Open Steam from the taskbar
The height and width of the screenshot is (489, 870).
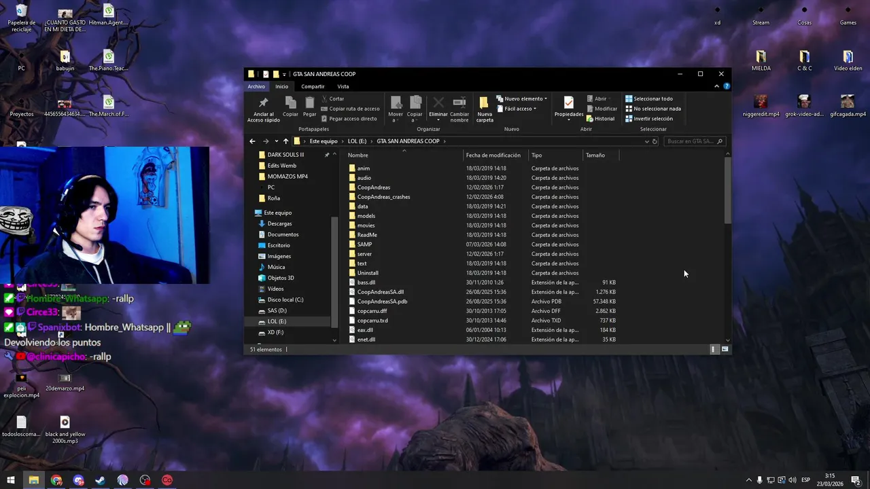click(x=101, y=480)
